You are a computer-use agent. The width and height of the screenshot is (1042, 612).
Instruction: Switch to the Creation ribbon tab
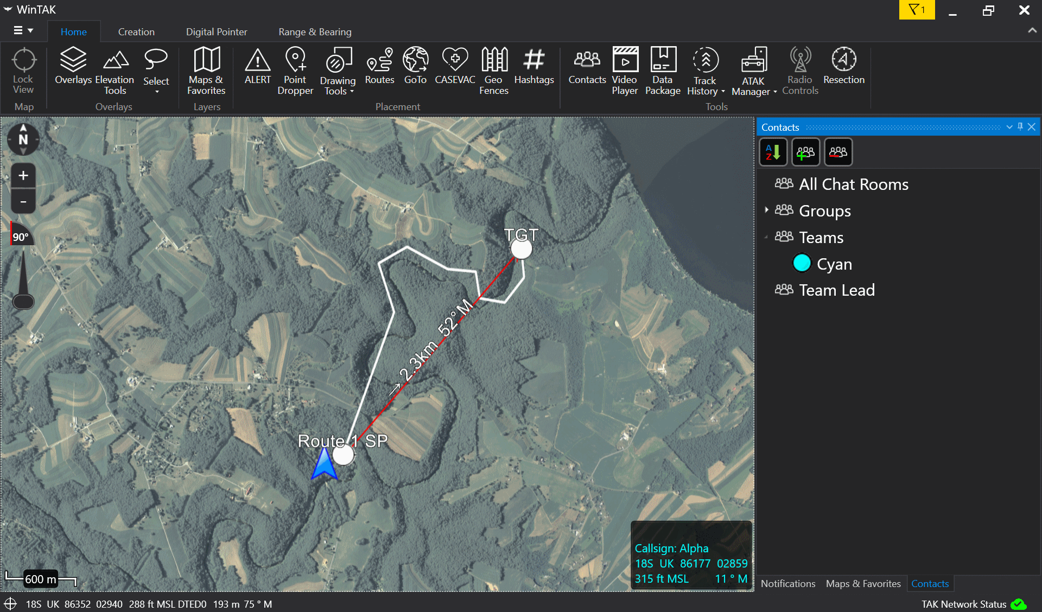pos(136,32)
